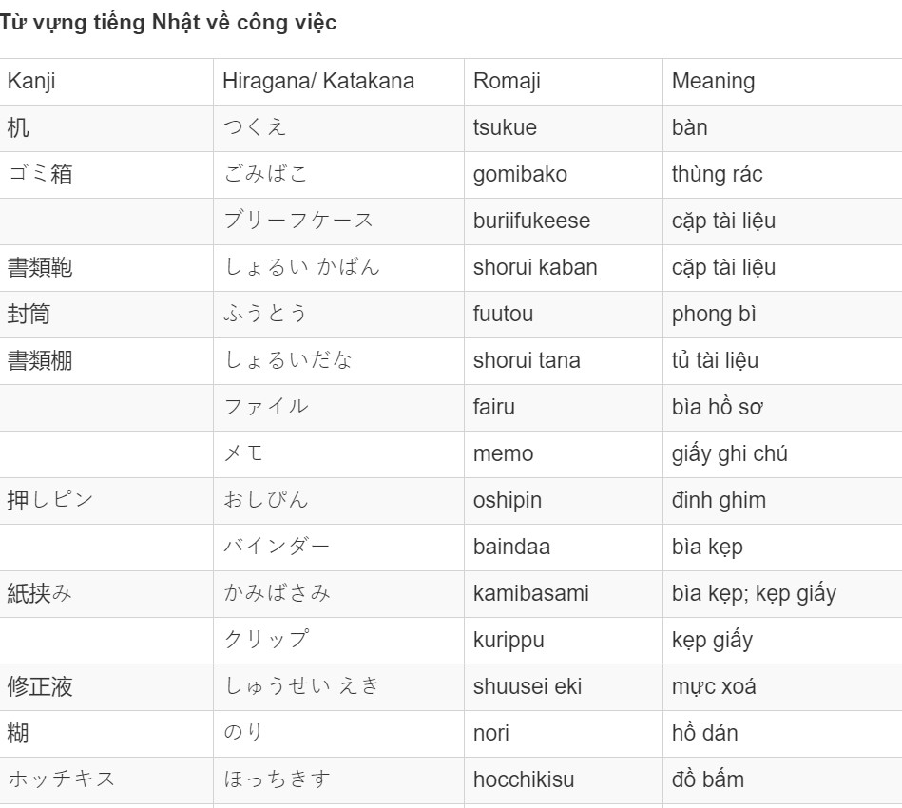Select the 'bìa hồ sơ' meaning cell
This screenshot has height=808, width=902.
(x=782, y=408)
